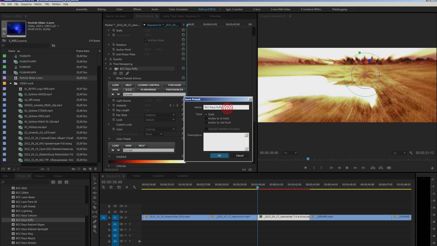The height and width of the screenshot is (246, 437).
Task: Open the Sequence menu
Action: 26,4
